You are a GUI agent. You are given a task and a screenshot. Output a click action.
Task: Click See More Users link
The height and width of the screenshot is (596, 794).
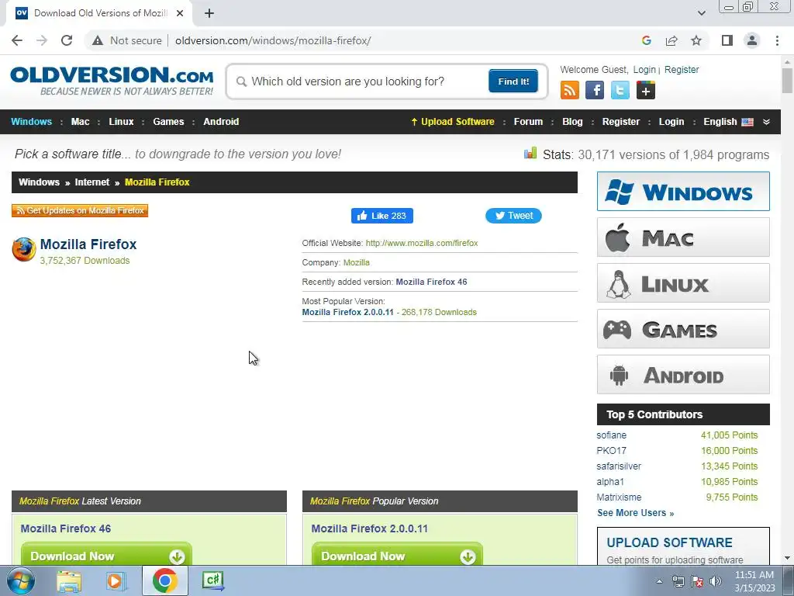[636, 513]
